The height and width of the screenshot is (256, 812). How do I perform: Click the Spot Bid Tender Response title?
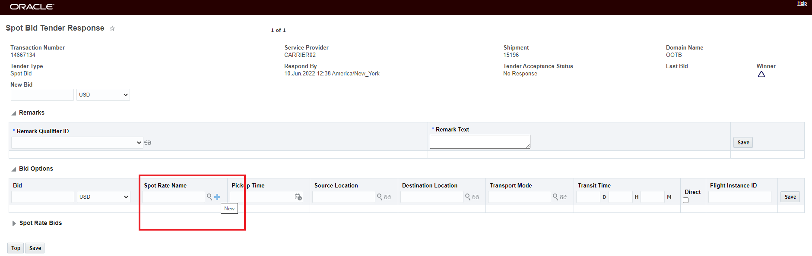coord(55,28)
